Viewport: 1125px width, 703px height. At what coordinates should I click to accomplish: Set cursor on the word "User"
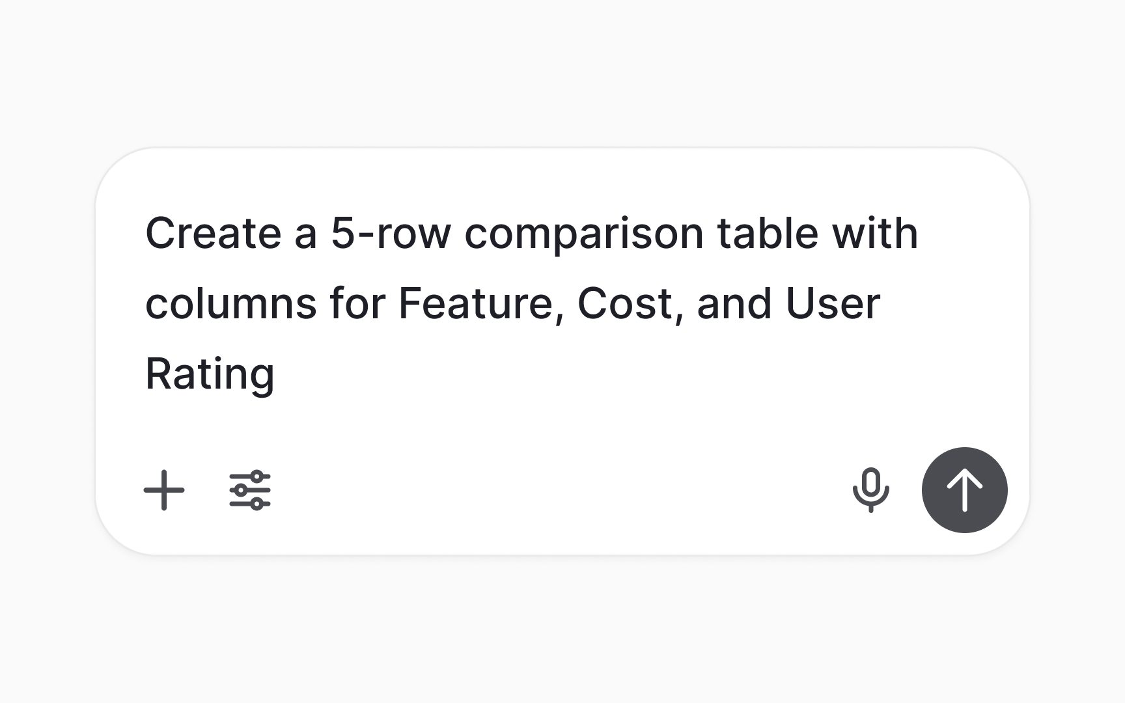click(833, 303)
